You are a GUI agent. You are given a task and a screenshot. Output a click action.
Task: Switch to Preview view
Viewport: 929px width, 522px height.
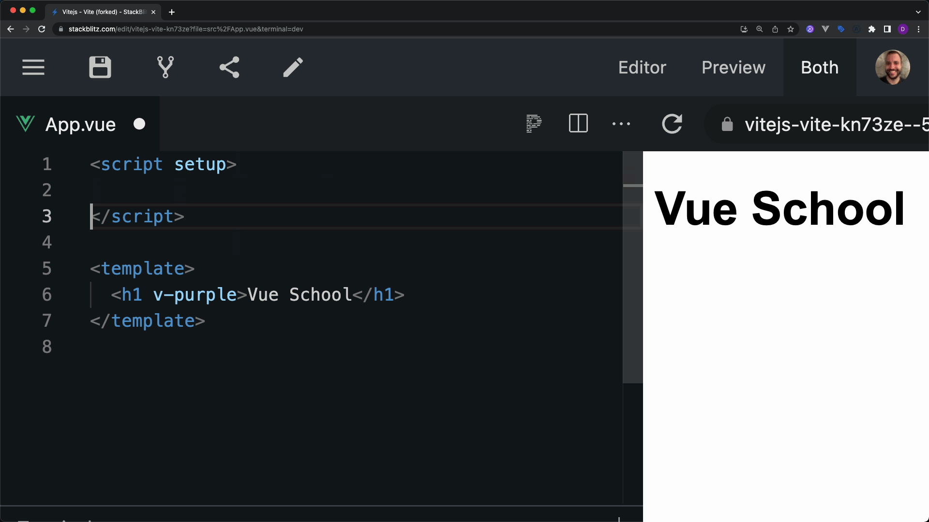[734, 68]
